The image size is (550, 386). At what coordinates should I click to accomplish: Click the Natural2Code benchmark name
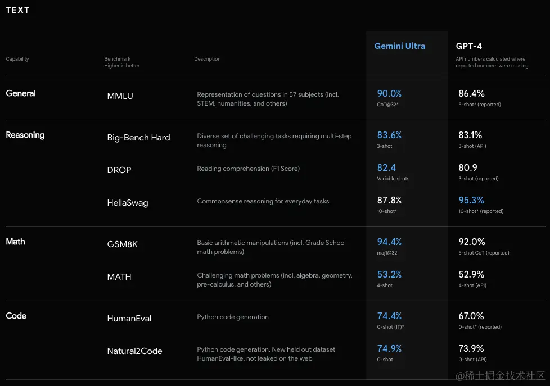tap(134, 351)
